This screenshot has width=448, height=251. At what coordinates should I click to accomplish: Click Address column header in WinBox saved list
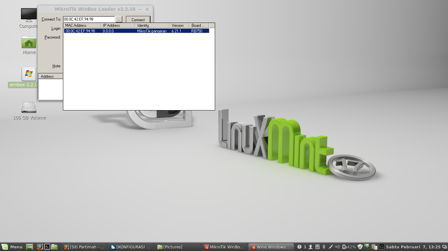point(51,76)
